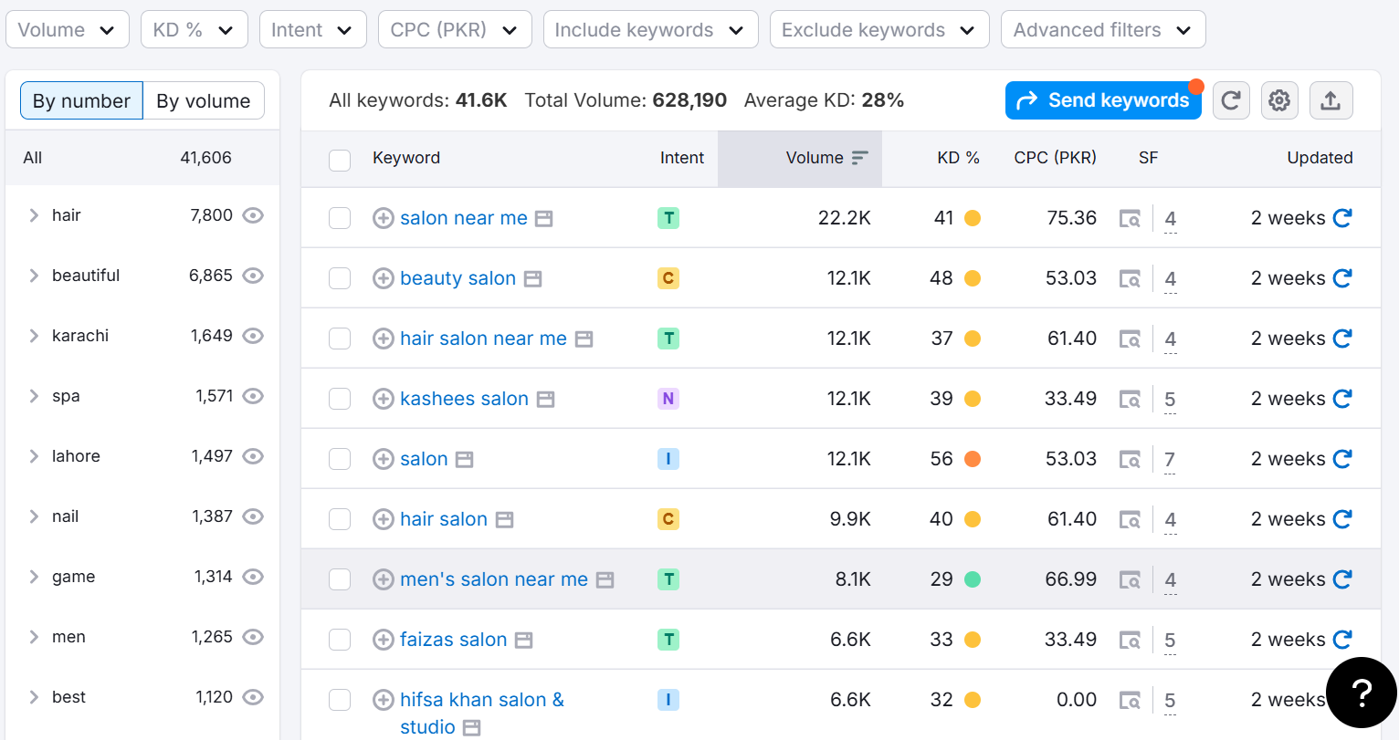This screenshot has width=1399, height=740.
Task: Open the table settings gear icon
Action: [x=1279, y=100]
